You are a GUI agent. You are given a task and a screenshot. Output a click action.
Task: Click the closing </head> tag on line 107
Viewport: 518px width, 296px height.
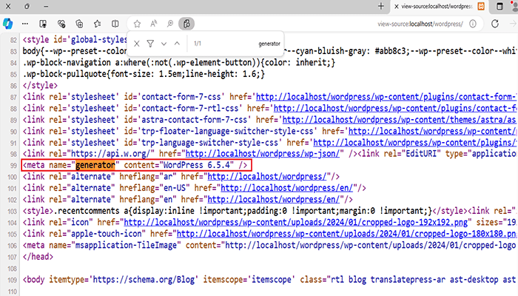tap(38, 257)
